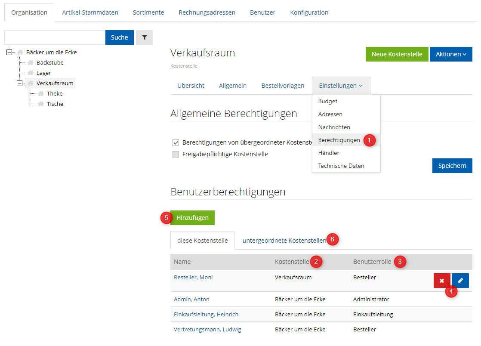Edit Moni Besteller's permission via pencil icon
The image size is (481, 346).
pyautogui.click(x=460, y=281)
